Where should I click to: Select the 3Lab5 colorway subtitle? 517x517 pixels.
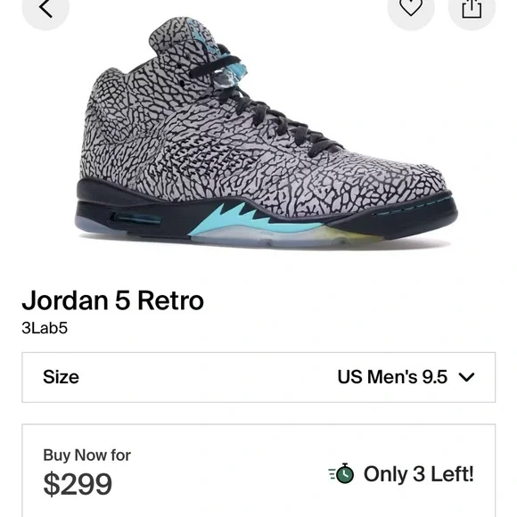(x=45, y=328)
